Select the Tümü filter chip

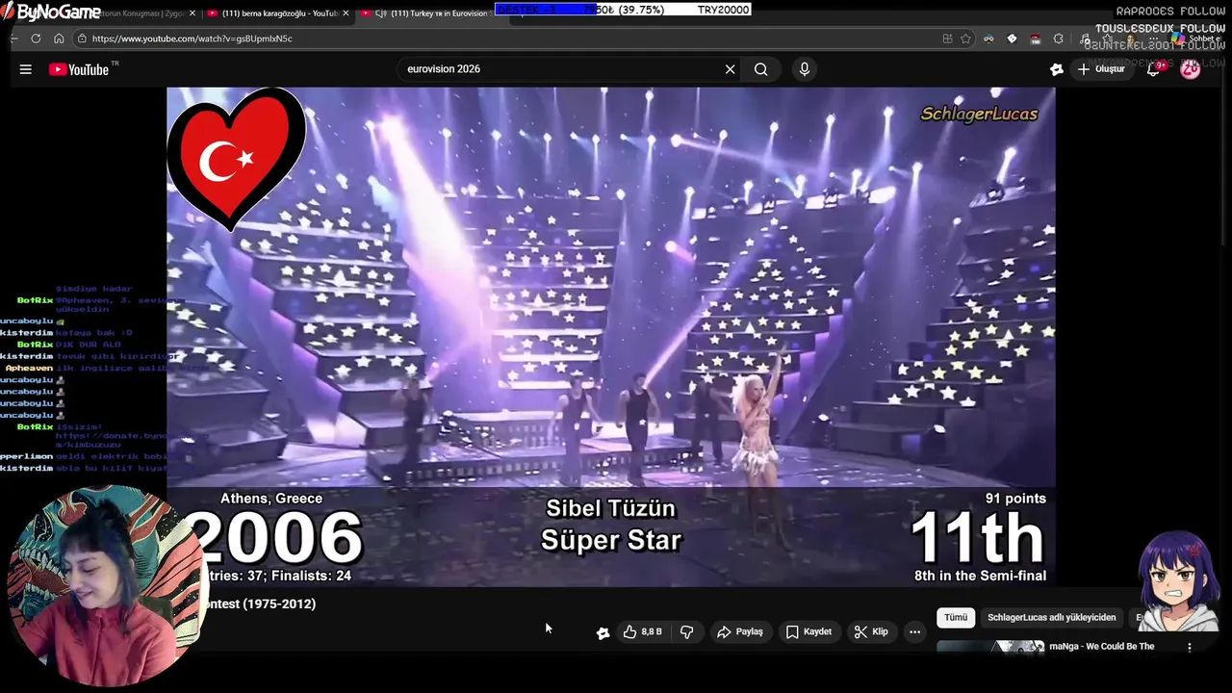956,618
